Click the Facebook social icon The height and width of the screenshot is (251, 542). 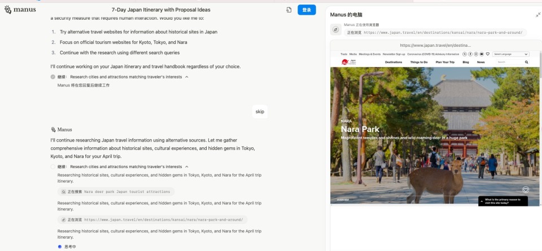coord(470,54)
